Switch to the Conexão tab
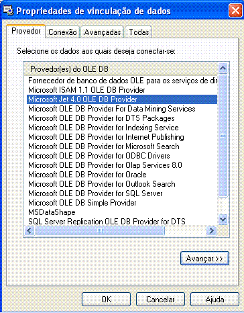244x313 pixels. [x=62, y=32]
